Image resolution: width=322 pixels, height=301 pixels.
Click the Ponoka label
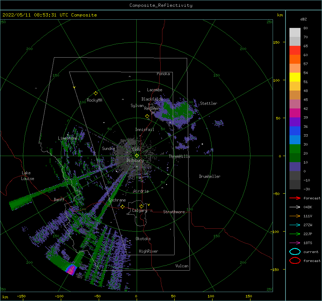(x=163, y=74)
